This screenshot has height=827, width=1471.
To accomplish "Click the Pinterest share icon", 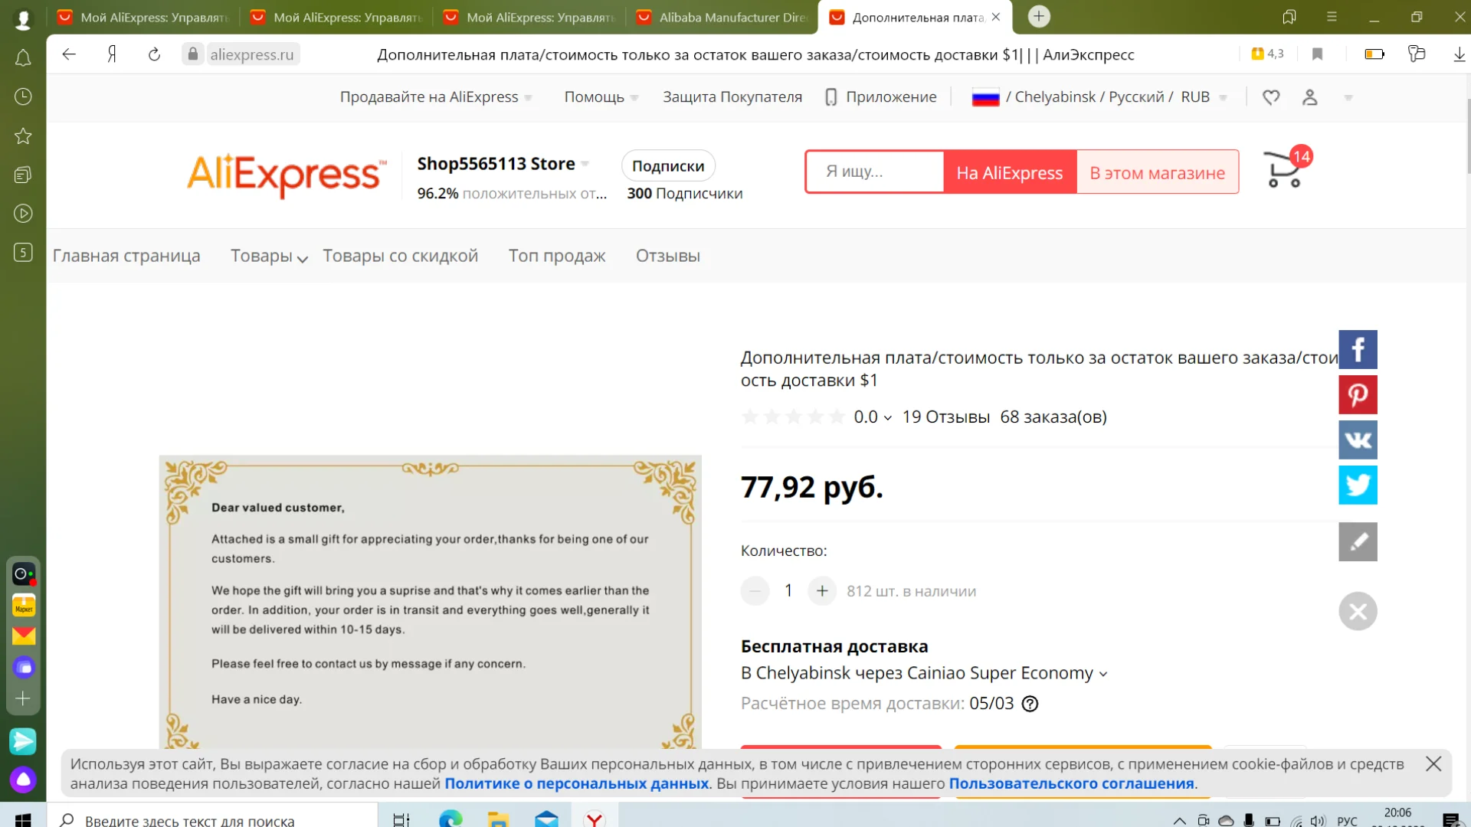I will click(x=1358, y=395).
